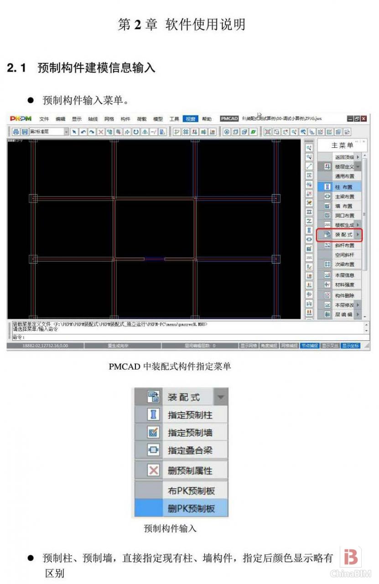Click the 删PK预制板 button
Image resolution: width=379 pixels, height=584 pixels.
[191, 508]
